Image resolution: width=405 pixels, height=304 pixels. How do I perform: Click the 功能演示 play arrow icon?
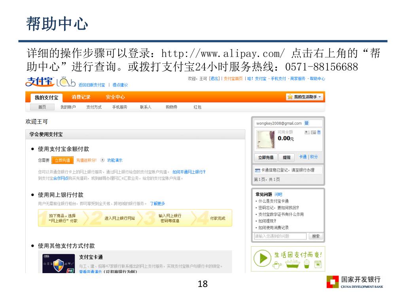click(x=102, y=160)
